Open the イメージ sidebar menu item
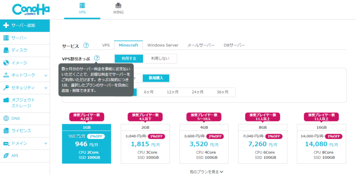Viewport: 356px width, 175px height. click(25, 63)
